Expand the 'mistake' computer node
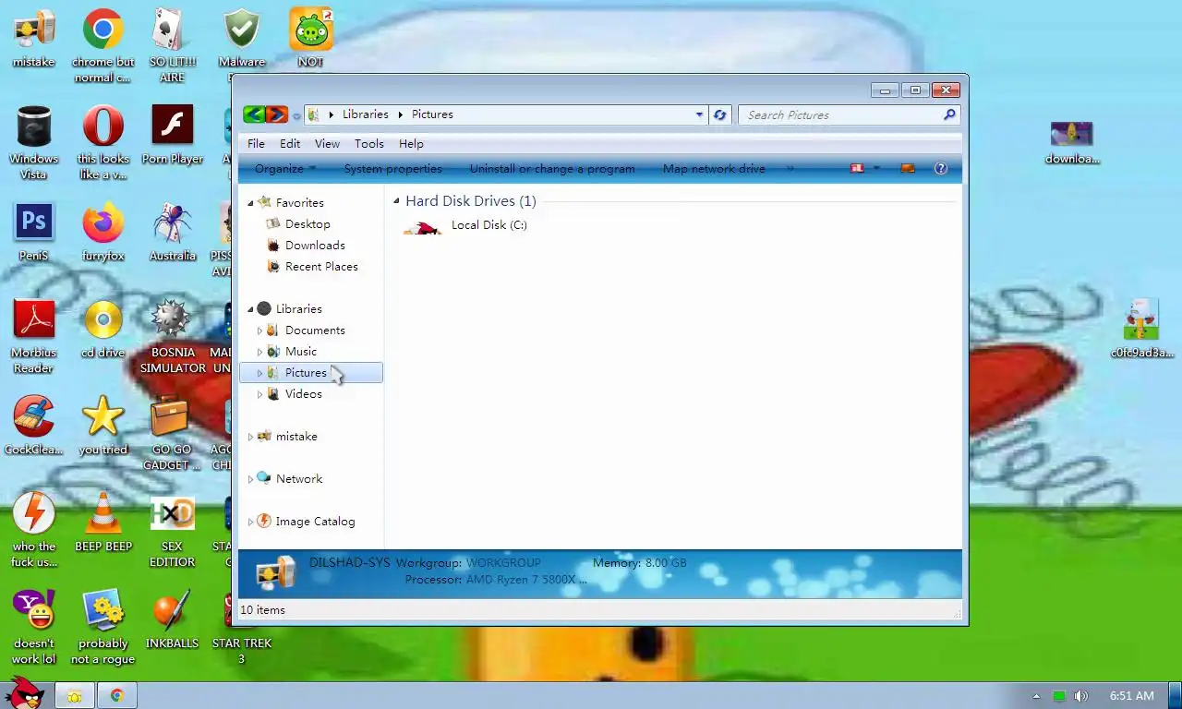Screen dimensions: 1182x709 250,437
